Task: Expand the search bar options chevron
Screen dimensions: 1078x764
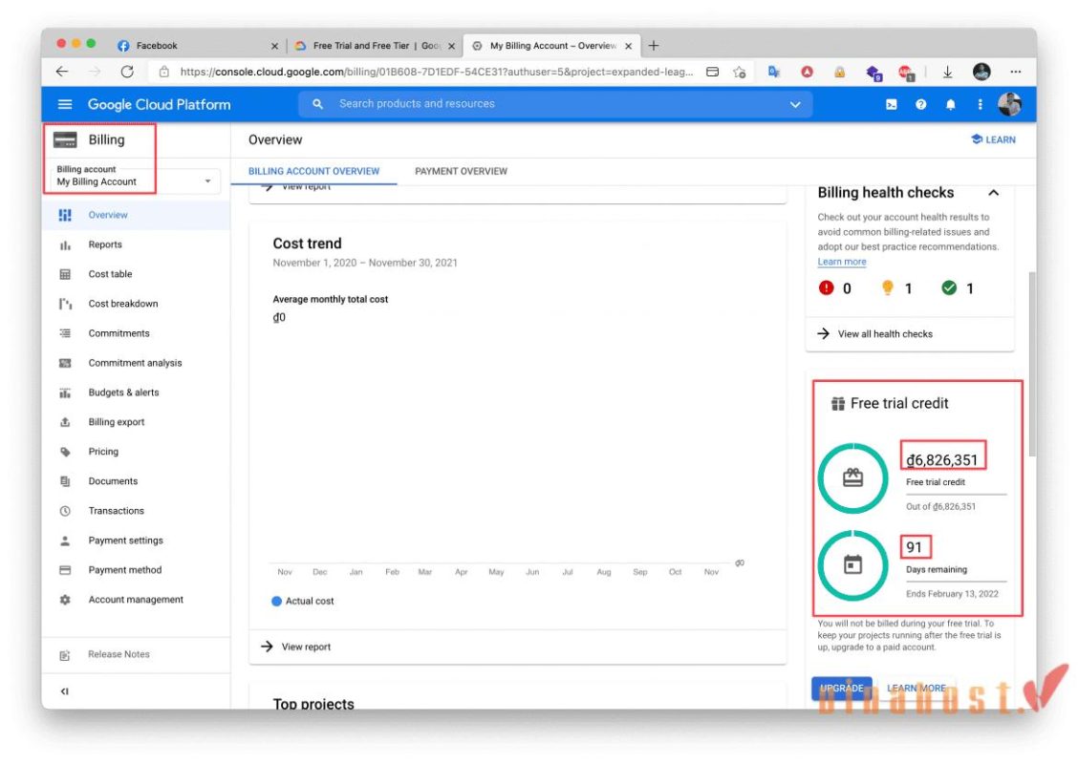Action: click(796, 104)
